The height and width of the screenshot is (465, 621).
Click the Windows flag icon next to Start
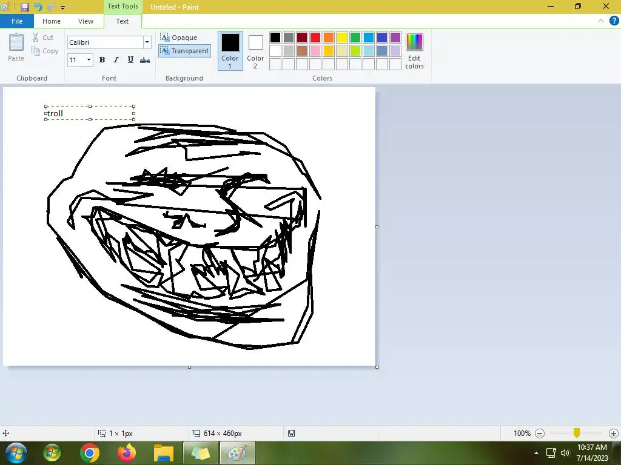click(x=52, y=453)
